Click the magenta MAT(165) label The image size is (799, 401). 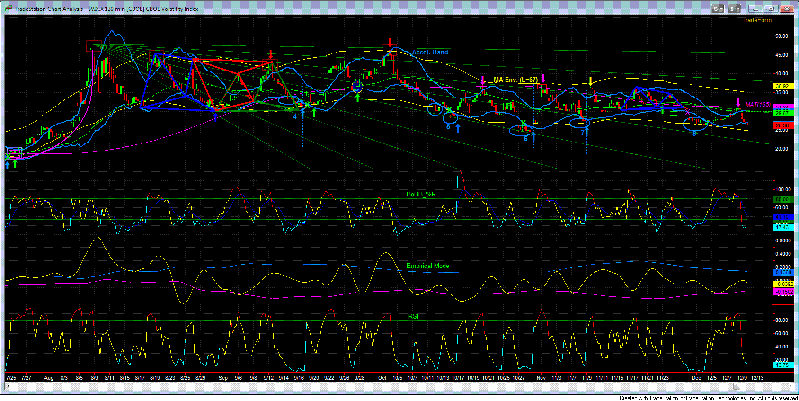coord(758,105)
